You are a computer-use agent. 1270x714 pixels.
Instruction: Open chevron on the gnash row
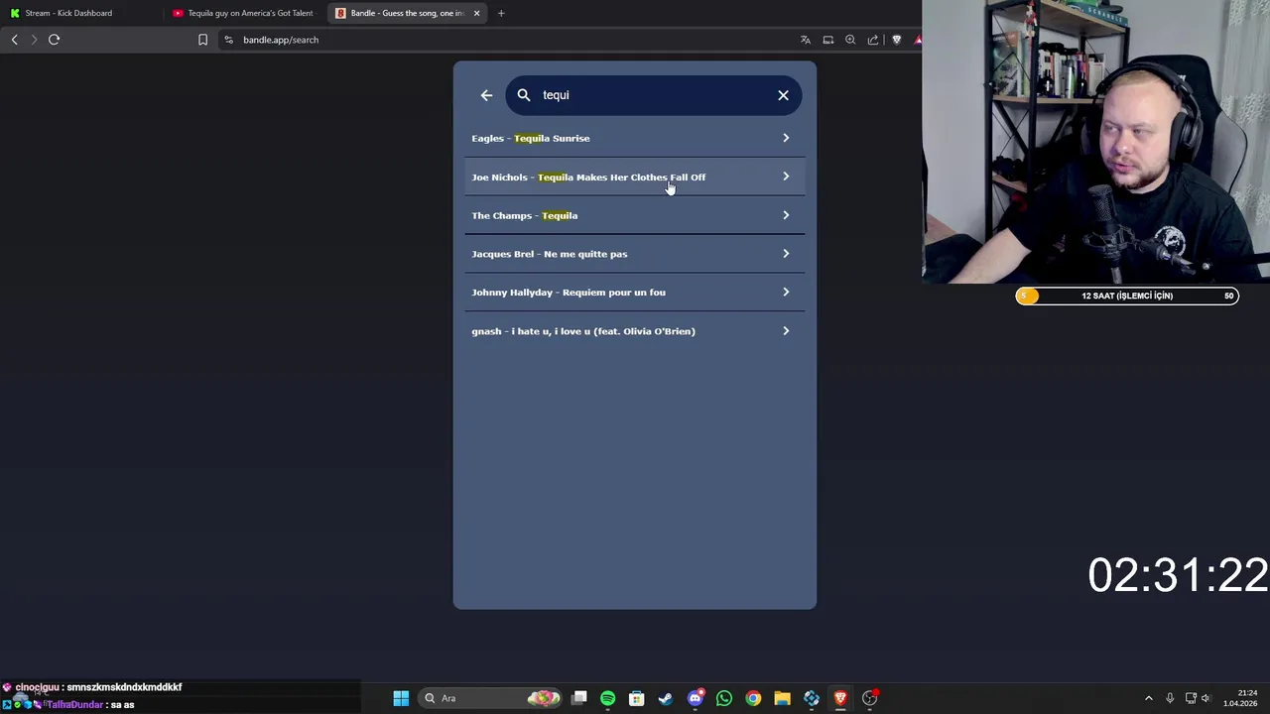pos(786,331)
